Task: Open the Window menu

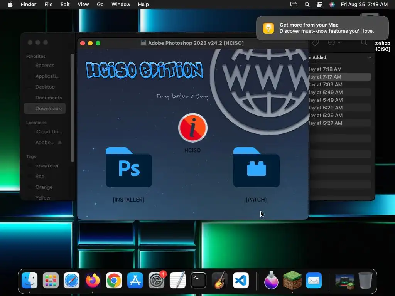Action: click(121, 5)
